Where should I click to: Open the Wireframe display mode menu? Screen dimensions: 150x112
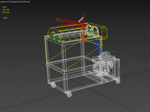pyautogui.click(x=25, y=2)
